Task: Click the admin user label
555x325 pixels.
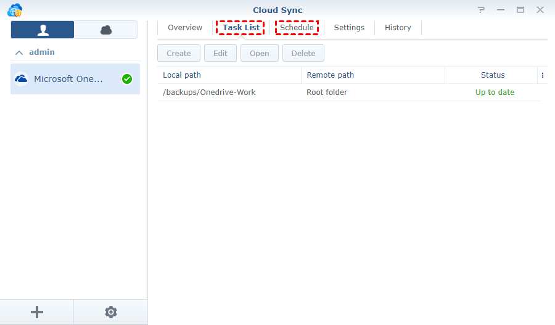Action: coord(42,52)
